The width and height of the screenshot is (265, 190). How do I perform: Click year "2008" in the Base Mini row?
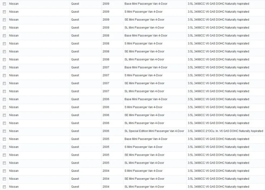106,36
